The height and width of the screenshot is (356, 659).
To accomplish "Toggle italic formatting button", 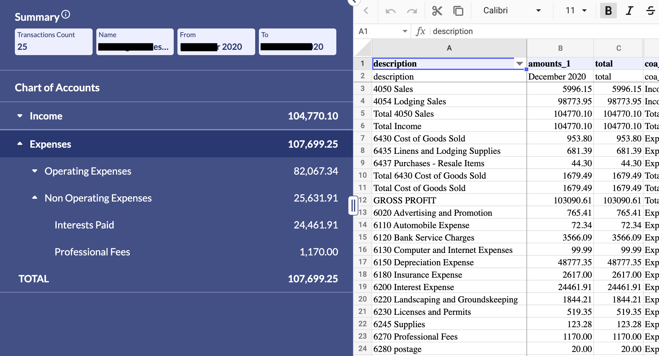I will (x=629, y=11).
